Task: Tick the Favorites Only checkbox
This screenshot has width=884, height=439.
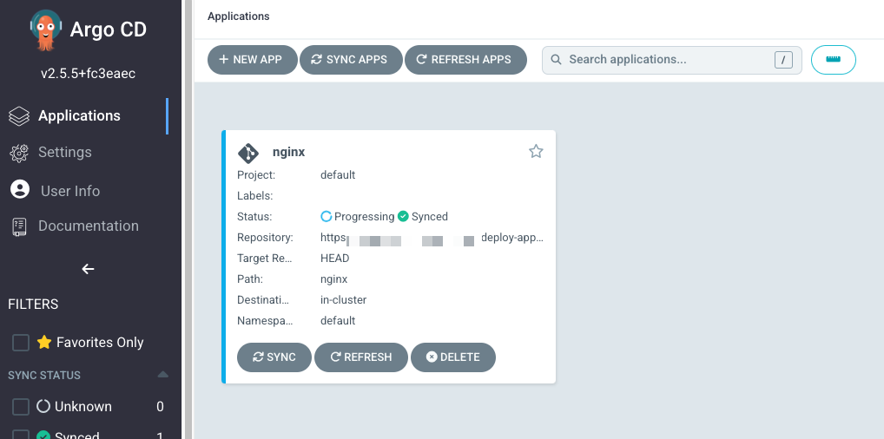Action: [21, 342]
